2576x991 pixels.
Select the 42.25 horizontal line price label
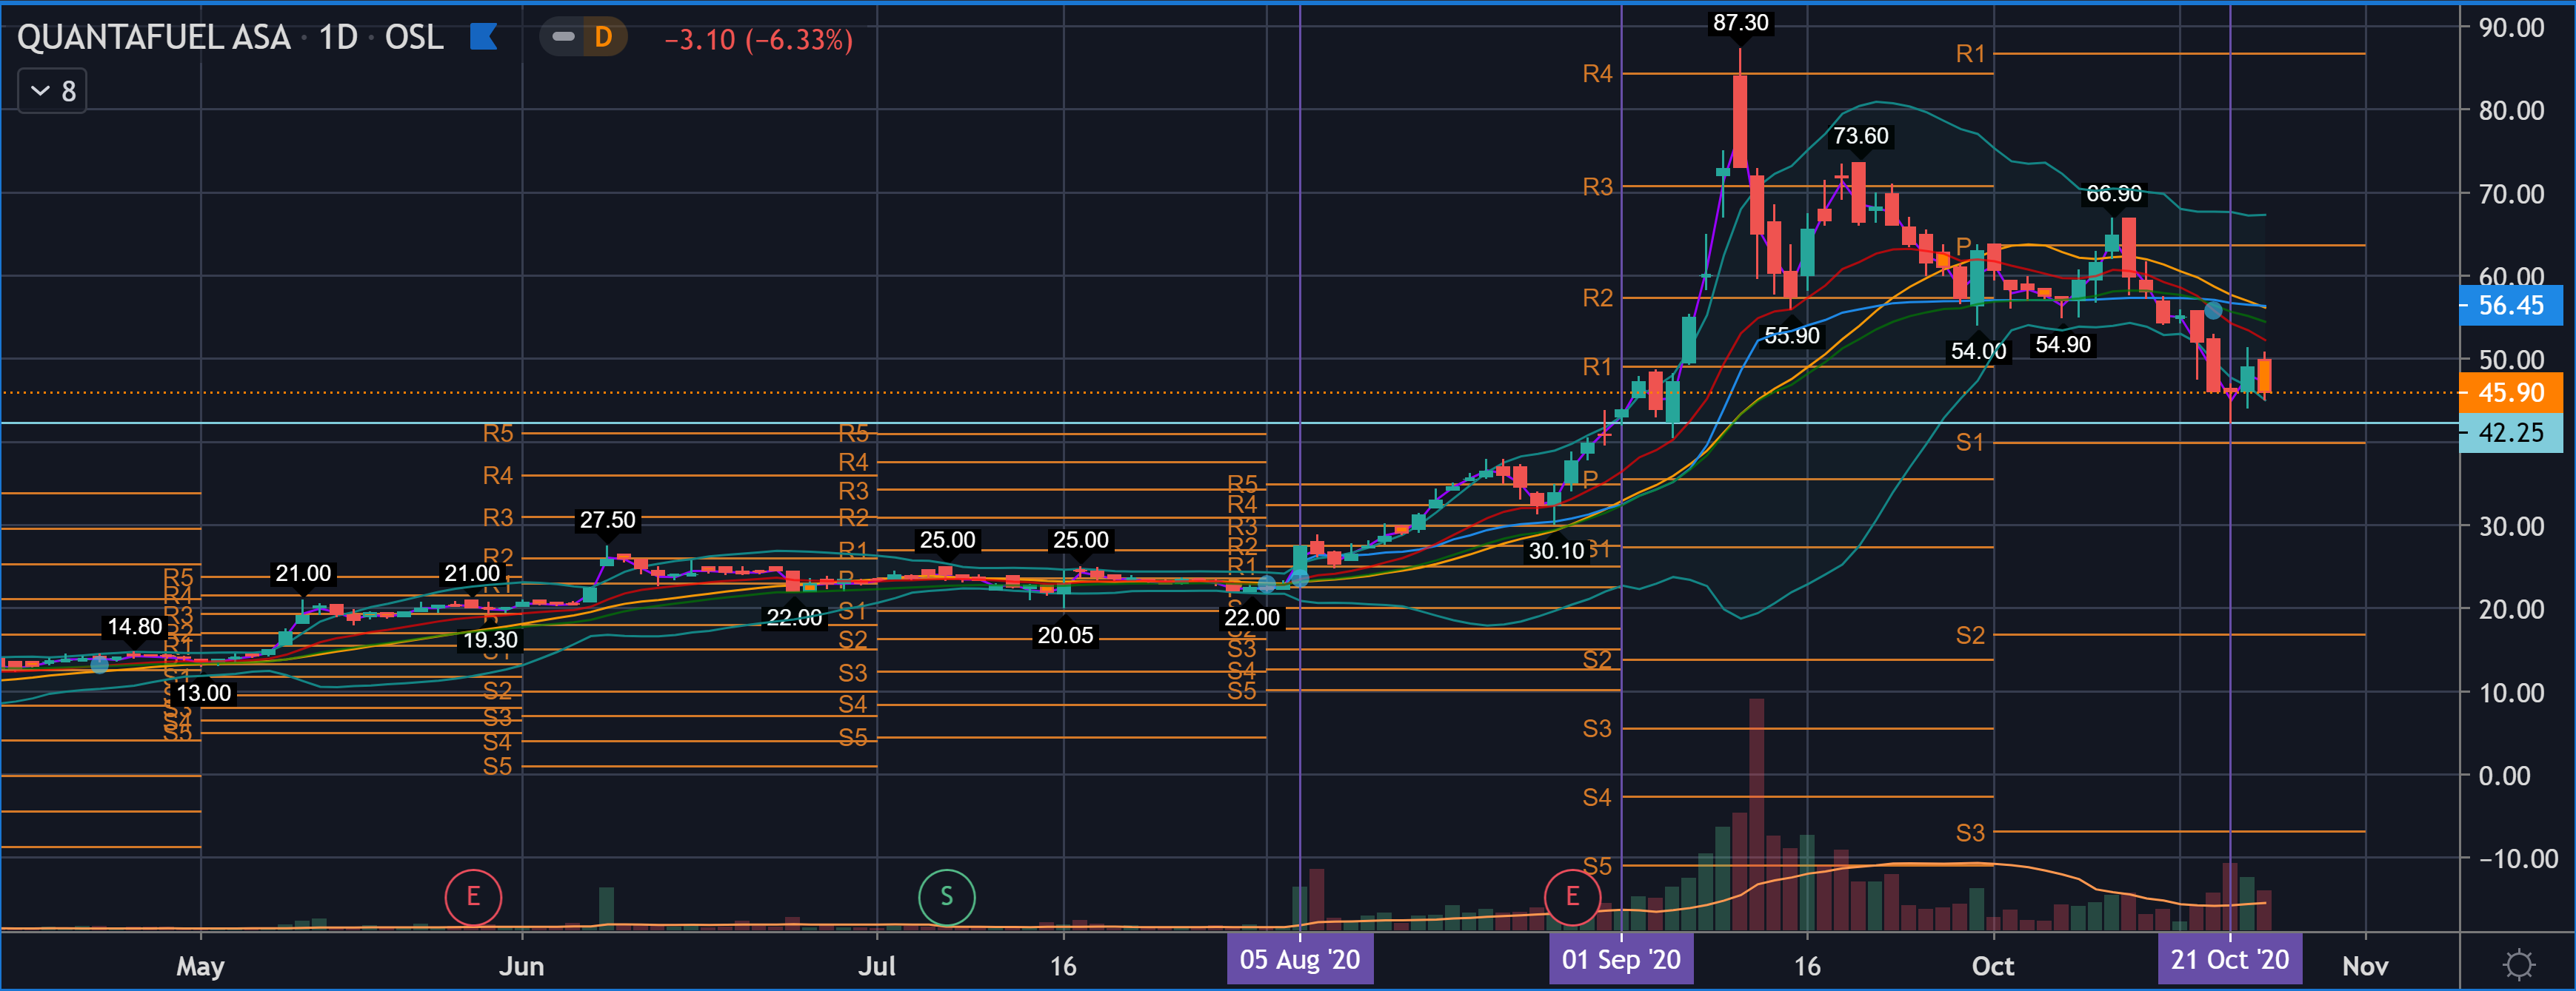(2511, 432)
